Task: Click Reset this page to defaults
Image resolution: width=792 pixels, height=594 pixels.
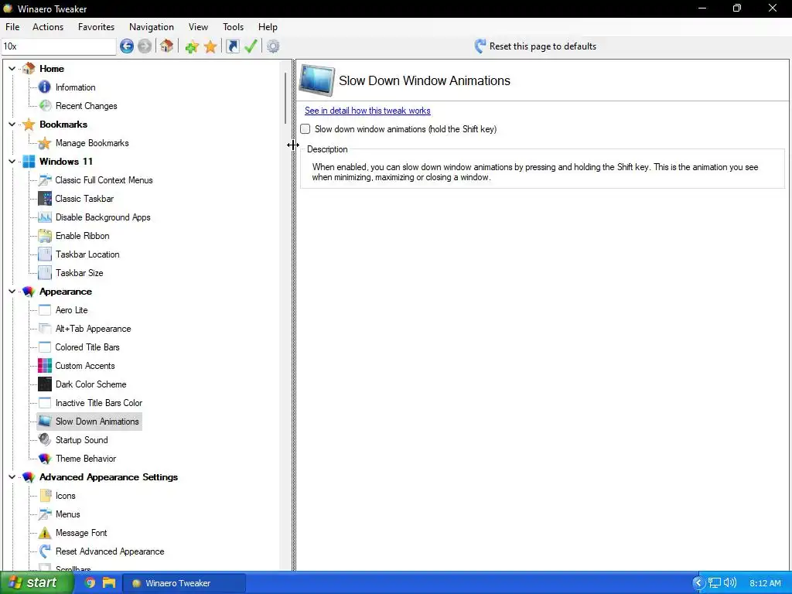Action: click(535, 46)
